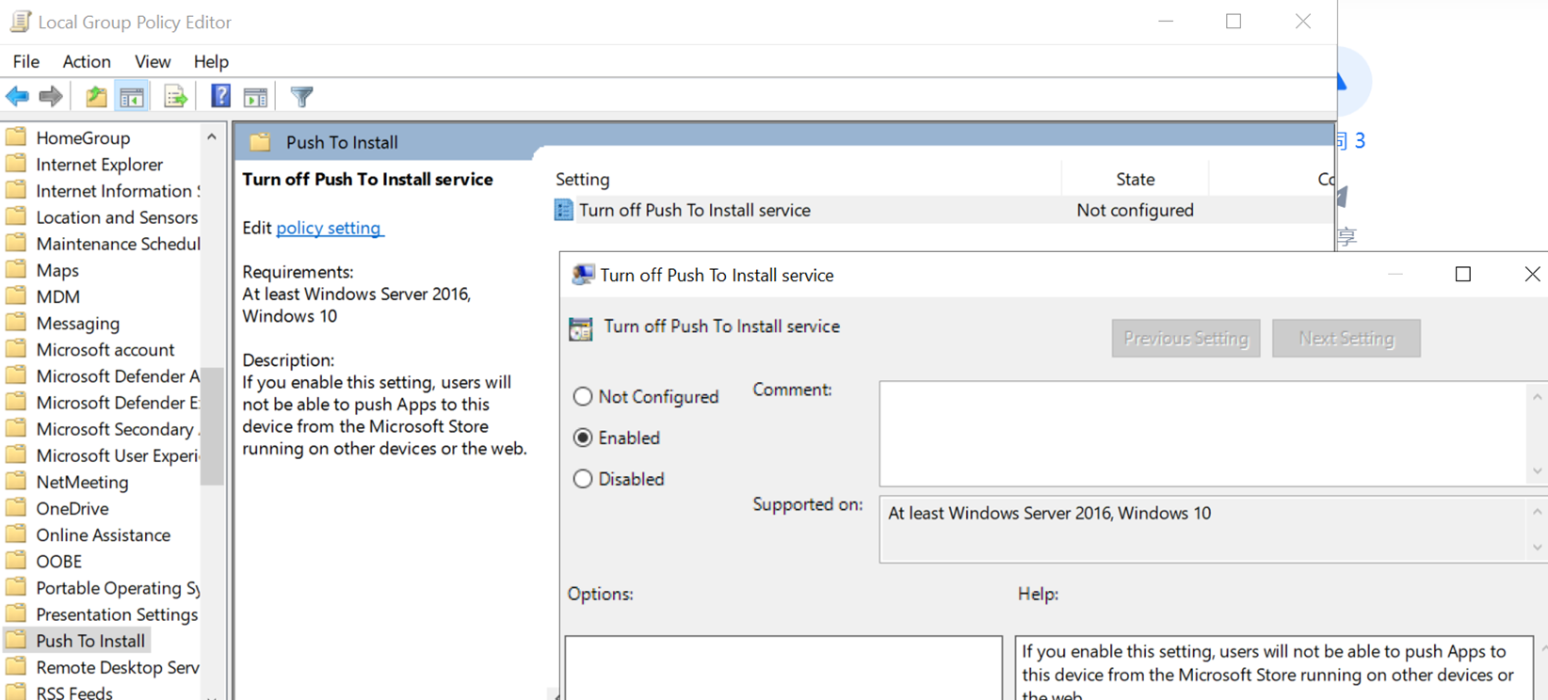Select Location and Sensors tree item
This screenshot has width=1548, height=700.
tap(117, 217)
